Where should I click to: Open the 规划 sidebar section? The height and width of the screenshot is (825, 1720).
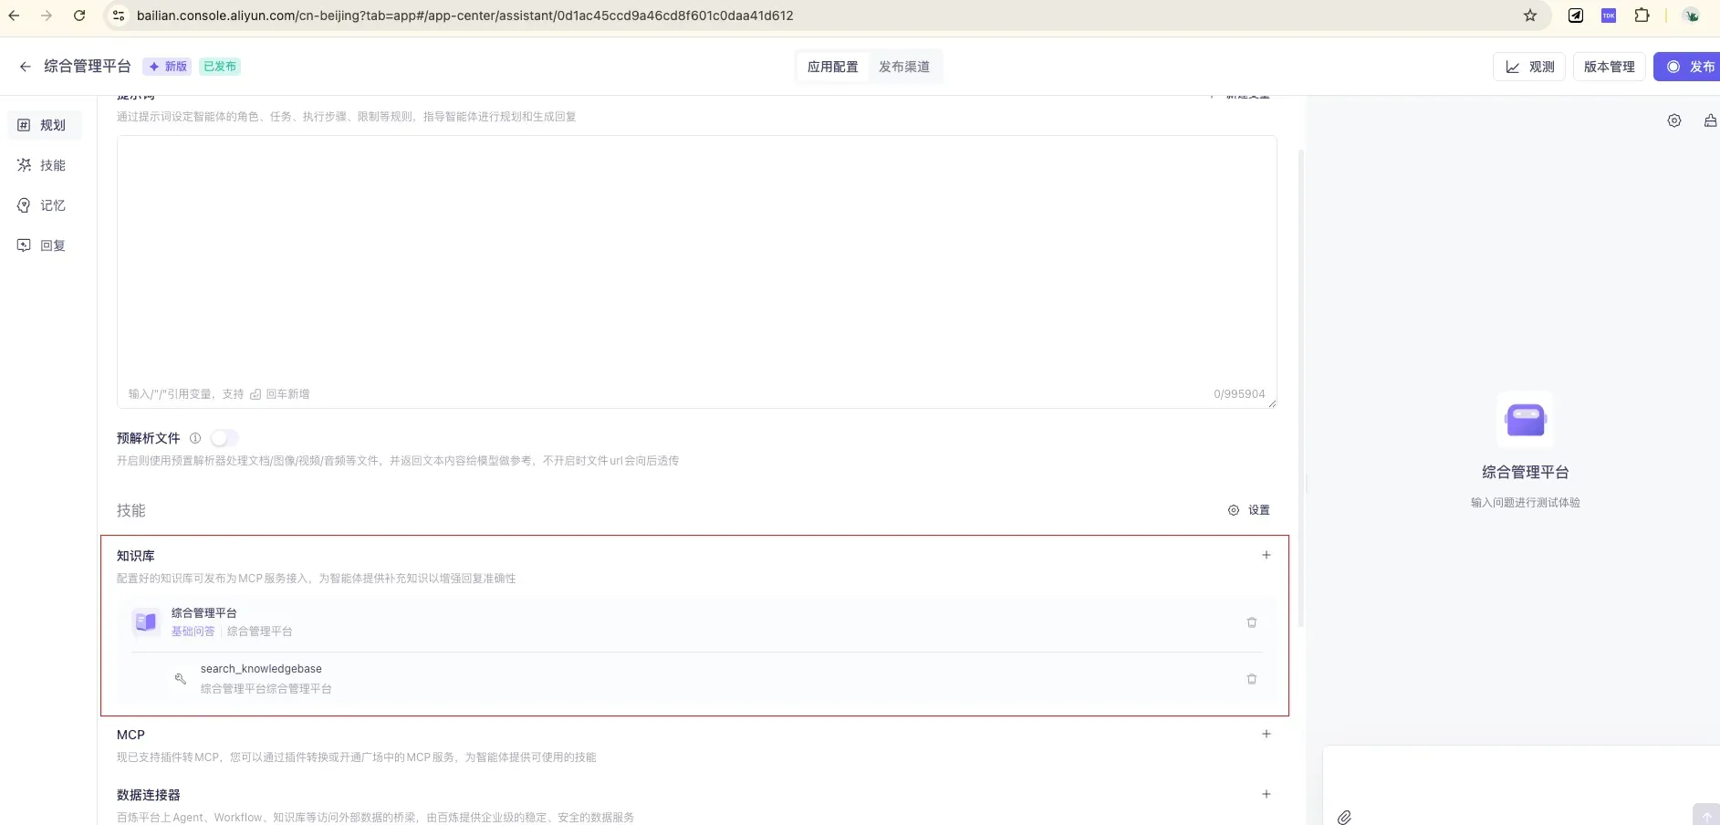tap(44, 125)
